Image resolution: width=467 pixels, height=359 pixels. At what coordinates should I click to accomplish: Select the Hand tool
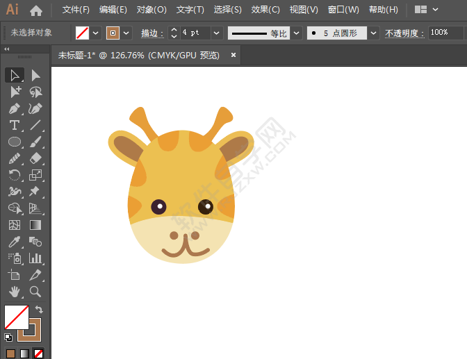coord(14,292)
